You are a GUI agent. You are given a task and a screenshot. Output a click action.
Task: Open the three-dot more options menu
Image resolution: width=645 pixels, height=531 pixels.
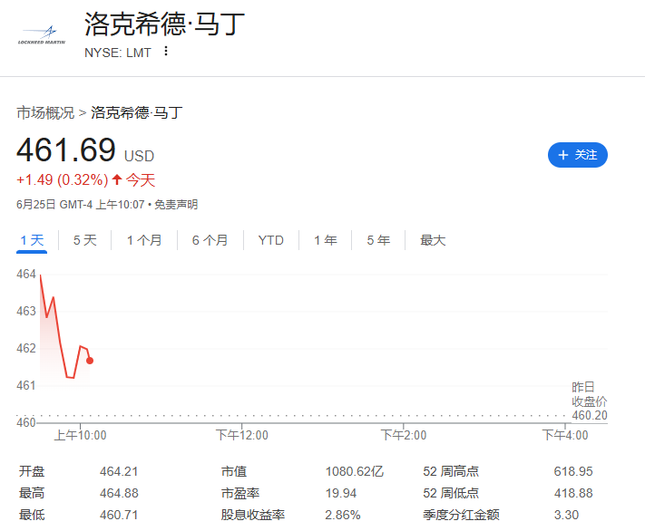coord(166,52)
